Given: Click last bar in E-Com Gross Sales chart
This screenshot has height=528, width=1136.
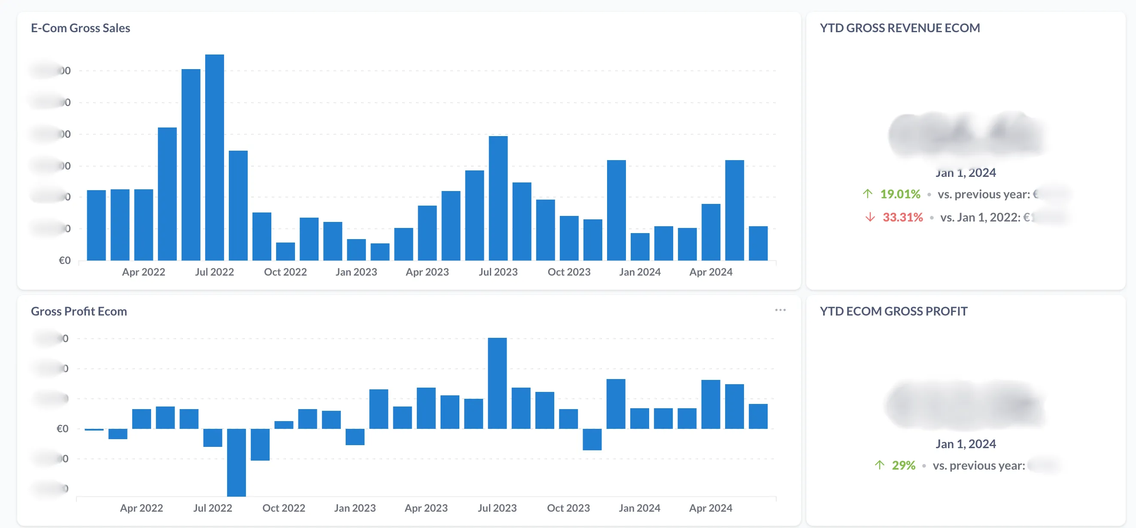Looking at the screenshot, I should [758, 243].
